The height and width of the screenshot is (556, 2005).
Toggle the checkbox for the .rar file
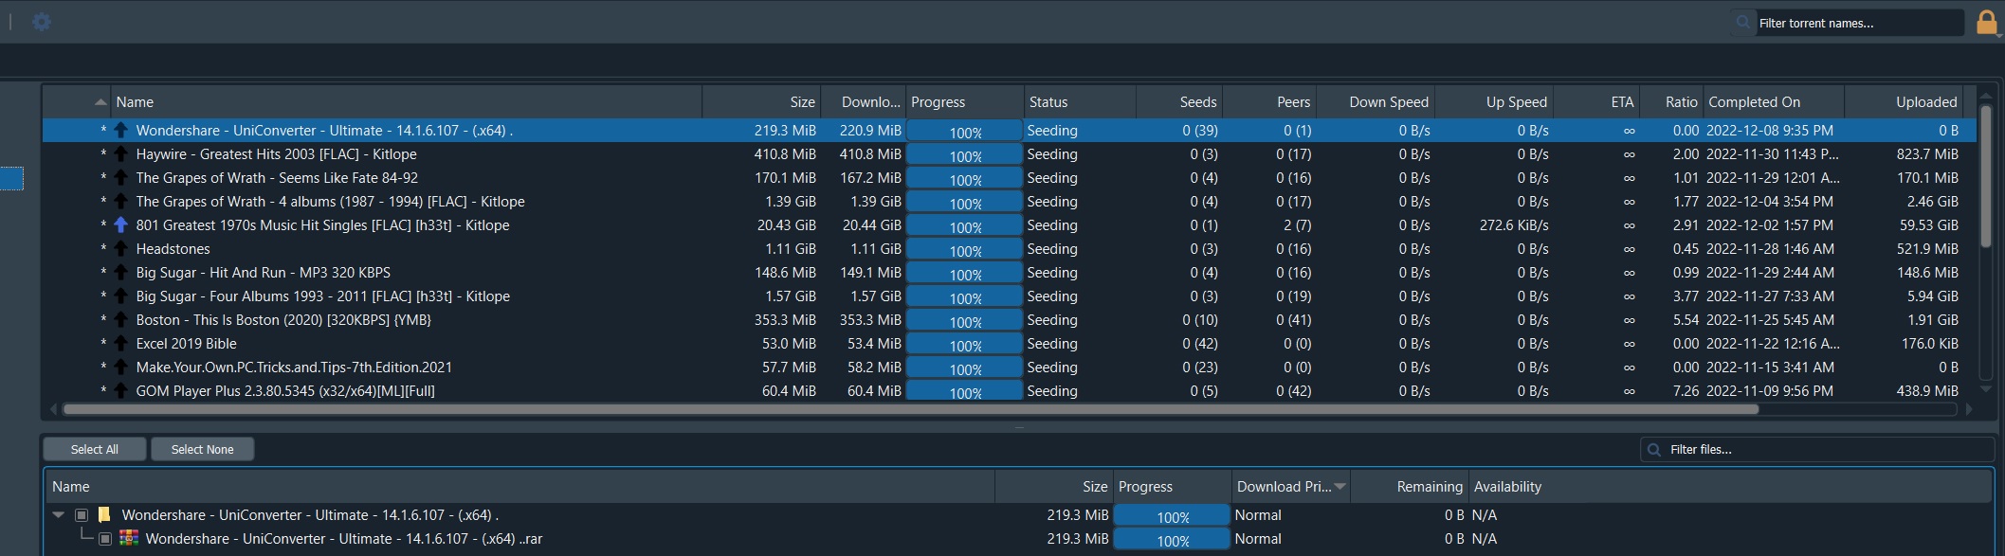pyautogui.click(x=105, y=539)
